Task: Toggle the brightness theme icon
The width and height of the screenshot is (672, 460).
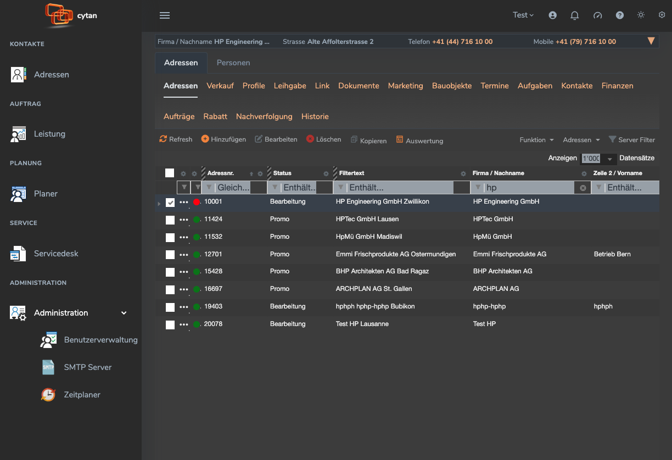Action: pyautogui.click(x=641, y=15)
